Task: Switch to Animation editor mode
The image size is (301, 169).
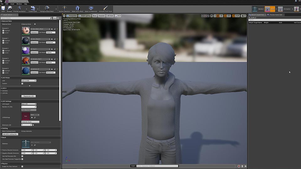Action: coord(284,9)
